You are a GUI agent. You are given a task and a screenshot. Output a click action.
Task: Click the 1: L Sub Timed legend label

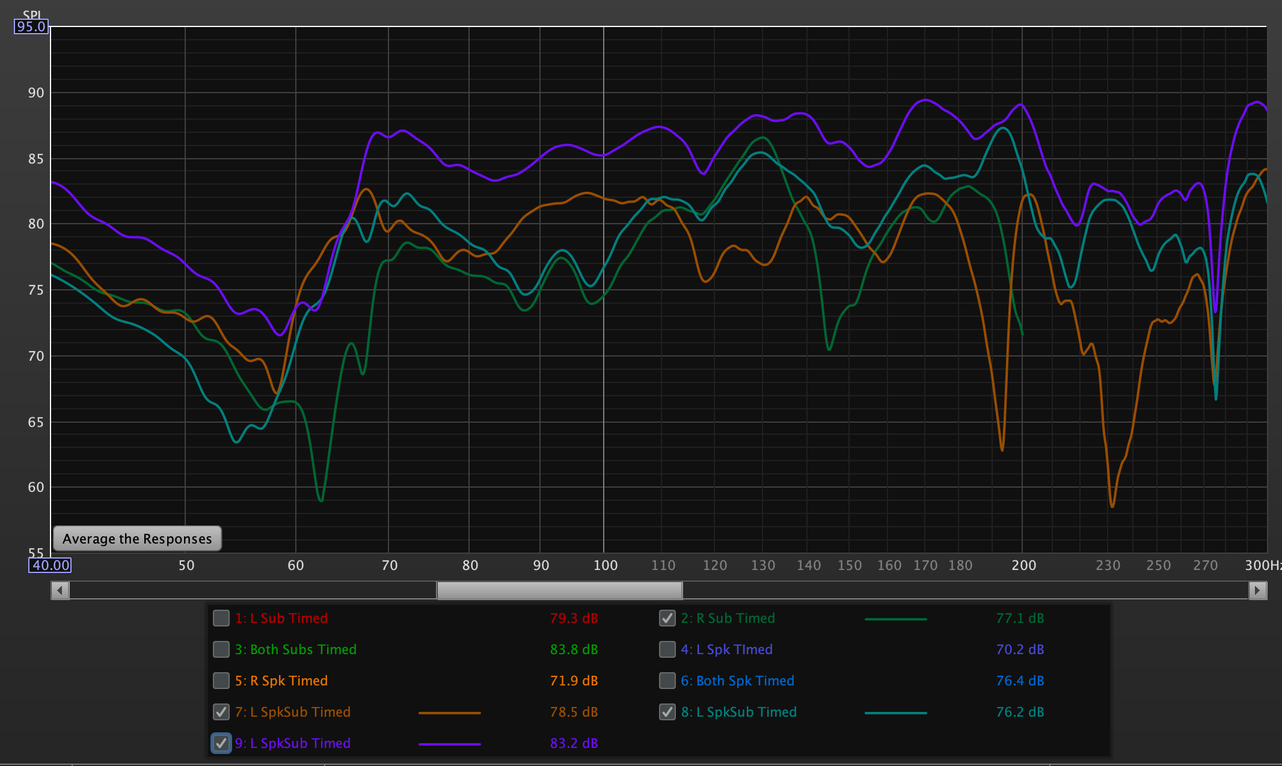pos(281,618)
